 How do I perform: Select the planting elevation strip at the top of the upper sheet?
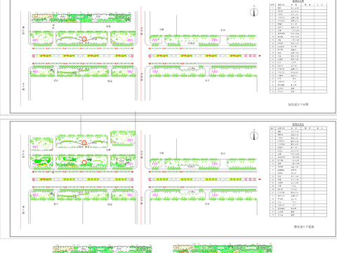tap(81, 18)
